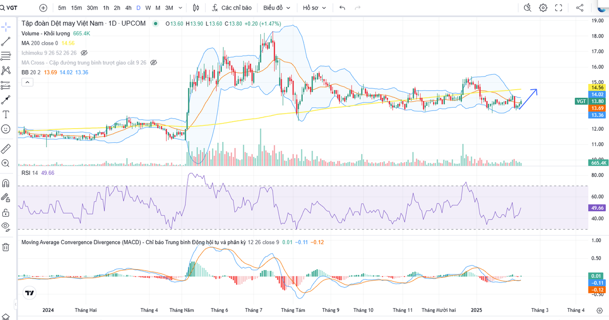Click the share chart icon
Image resolution: width=609 pixels, height=320 pixels.
click(x=580, y=8)
